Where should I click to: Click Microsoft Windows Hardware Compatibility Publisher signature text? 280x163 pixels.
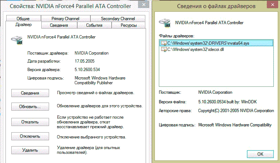100,81
